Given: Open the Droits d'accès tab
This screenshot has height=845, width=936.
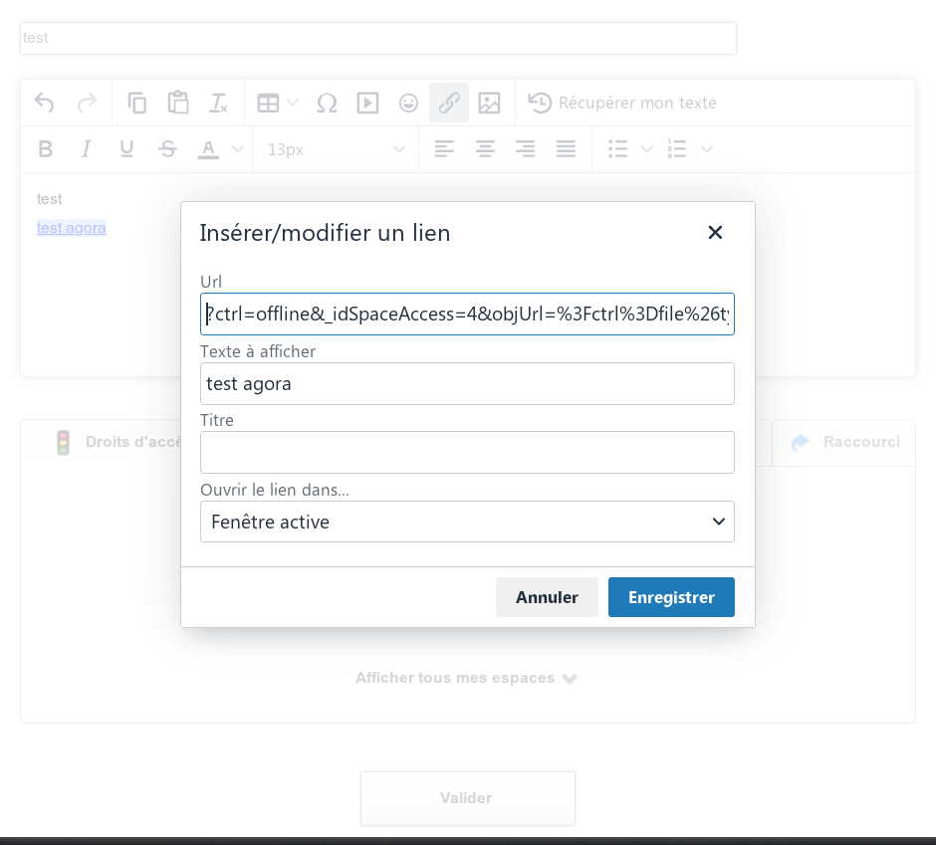Looking at the screenshot, I should pyautogui.click(x=119, y=442).
